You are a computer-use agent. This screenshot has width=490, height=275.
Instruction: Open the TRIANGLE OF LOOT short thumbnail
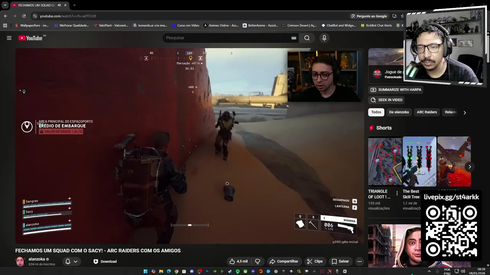coord(385,161)
